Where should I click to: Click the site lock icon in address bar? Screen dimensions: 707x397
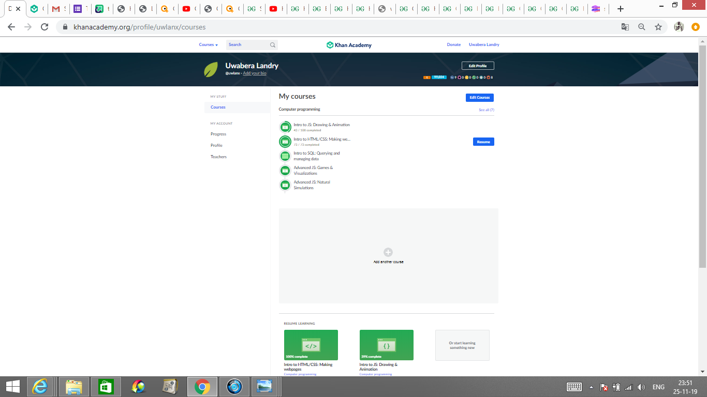coord(65,27)
